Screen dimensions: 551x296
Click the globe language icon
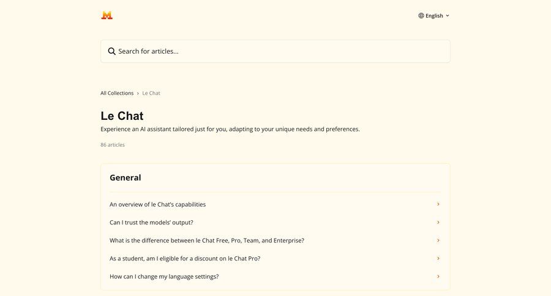pos(421,16)
